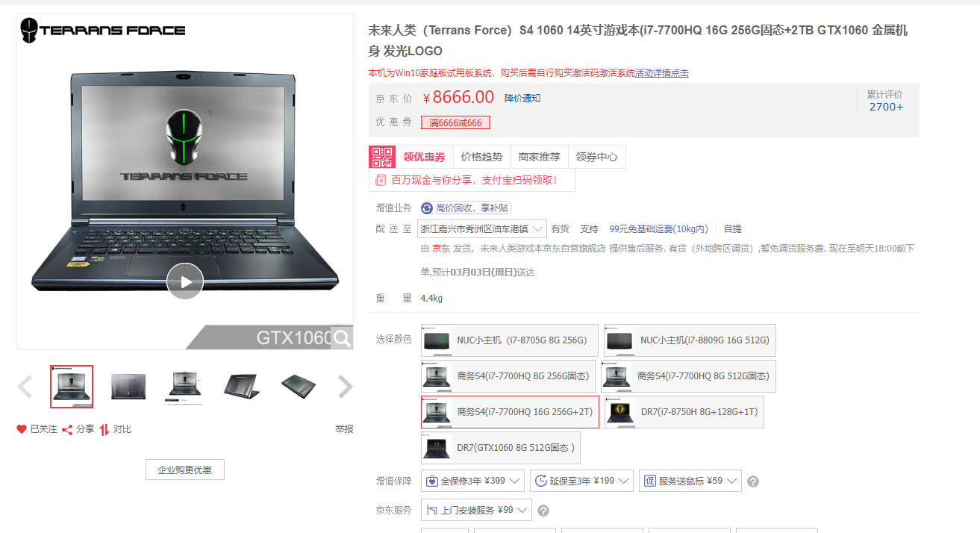Expand the 全保修3年 ¥399 dropdown
The width and height of the screenshot is (980, 533).
(473, 481)
